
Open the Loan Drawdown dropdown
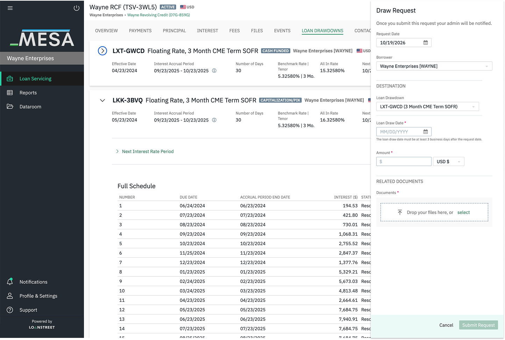tap(427, 107)
